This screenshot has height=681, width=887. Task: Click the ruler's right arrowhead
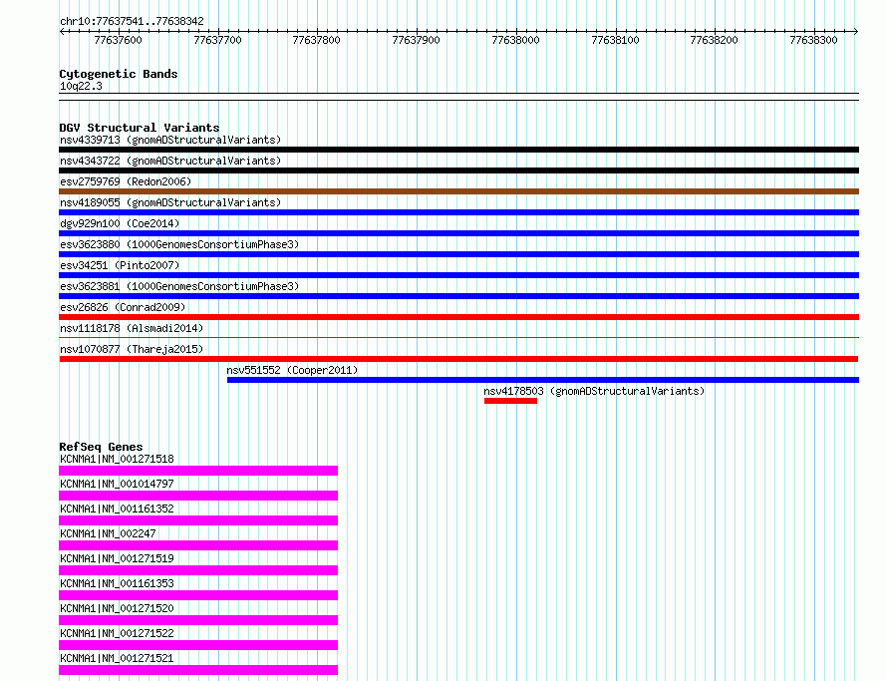[x=856, y=32]
